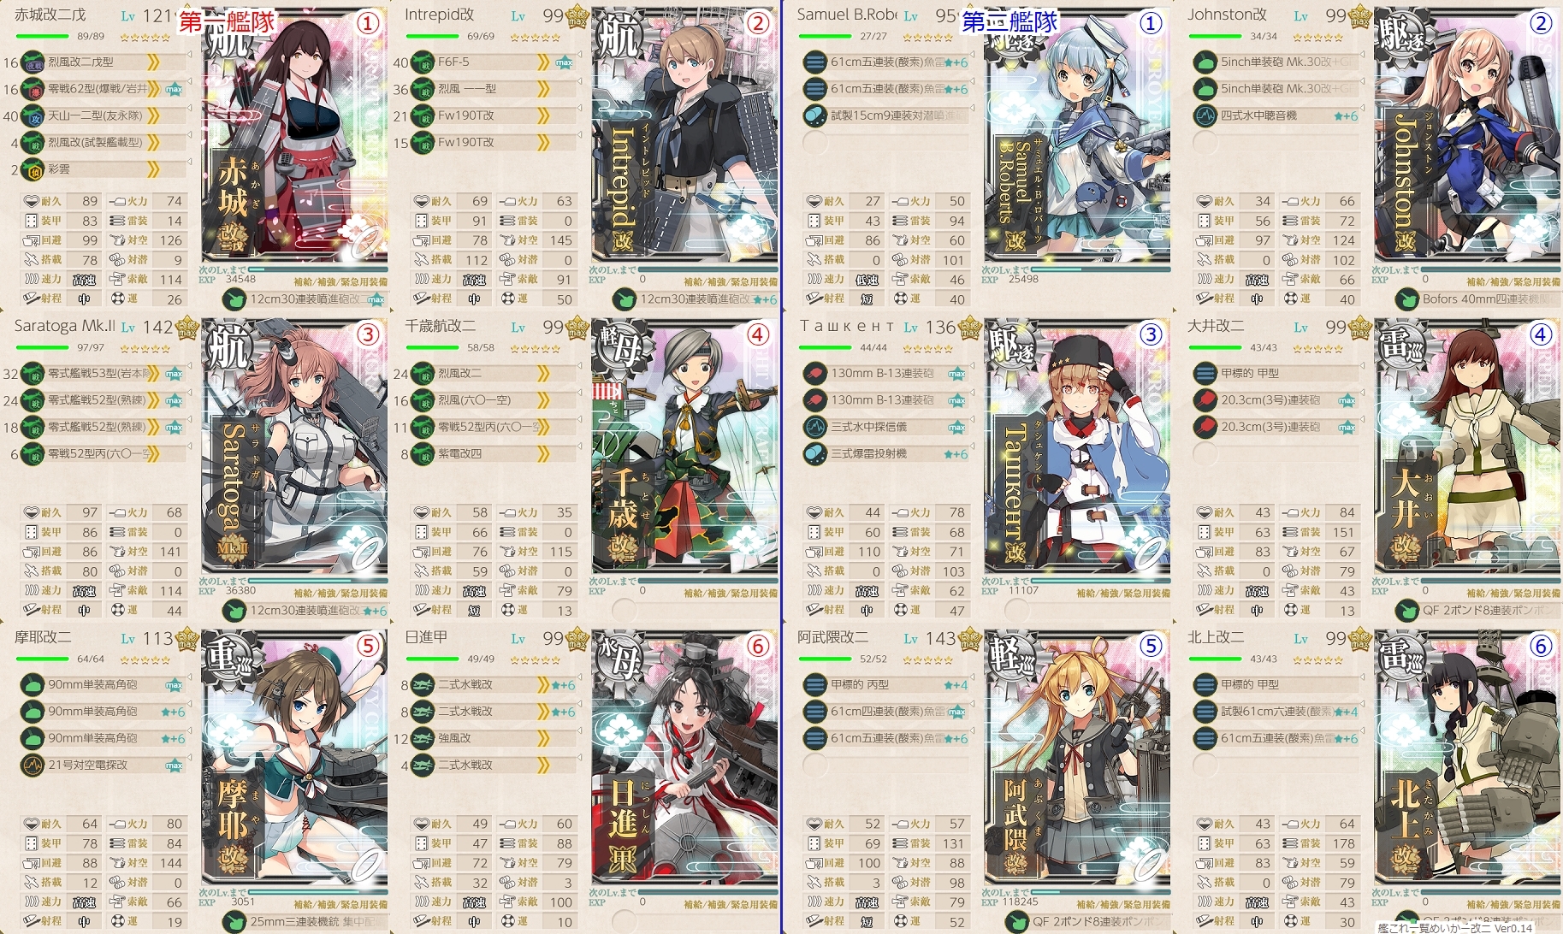Click the 130mm B-13連装砲 first gun icon

click(x=814, y=373)
